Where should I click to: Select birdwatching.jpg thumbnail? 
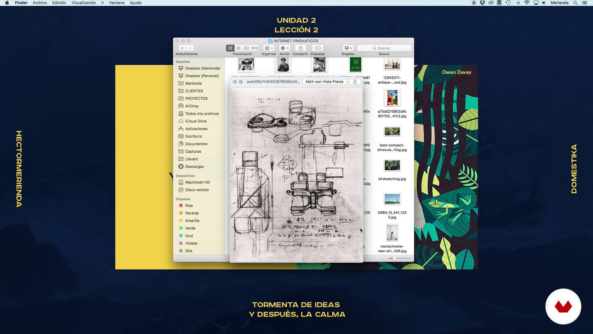coord(392,165)
